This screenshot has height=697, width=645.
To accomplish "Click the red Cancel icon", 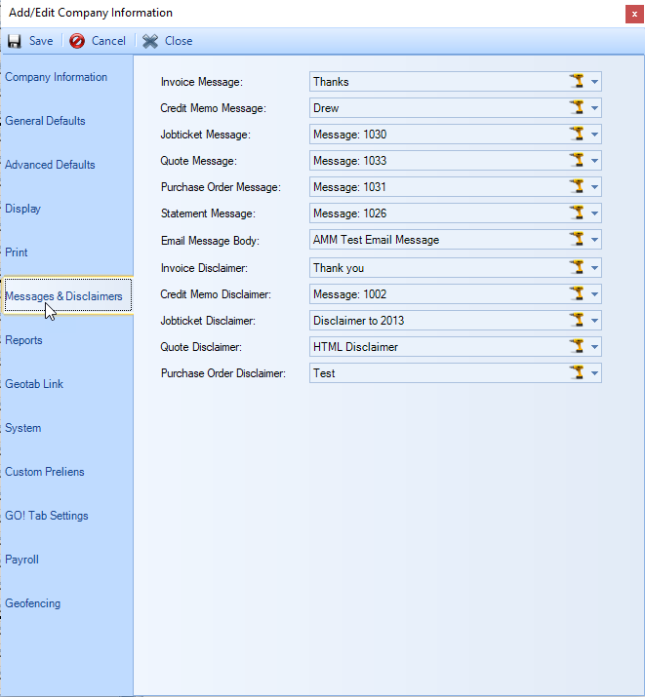I will (x=77, y=41).
